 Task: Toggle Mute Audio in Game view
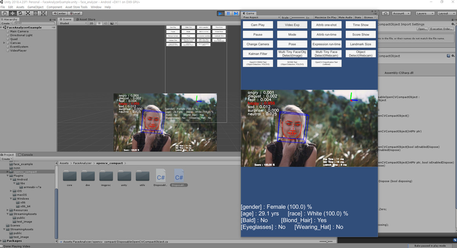point(345,18)
